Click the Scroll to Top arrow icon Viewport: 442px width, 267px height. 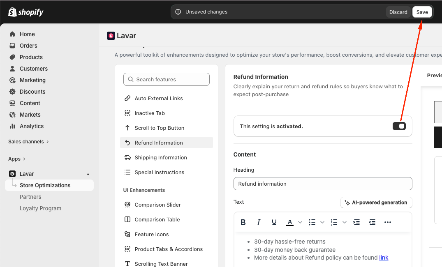[127, 128]
